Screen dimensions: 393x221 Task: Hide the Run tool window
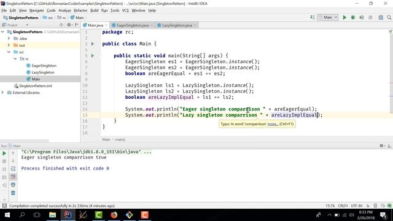[389, 145]
